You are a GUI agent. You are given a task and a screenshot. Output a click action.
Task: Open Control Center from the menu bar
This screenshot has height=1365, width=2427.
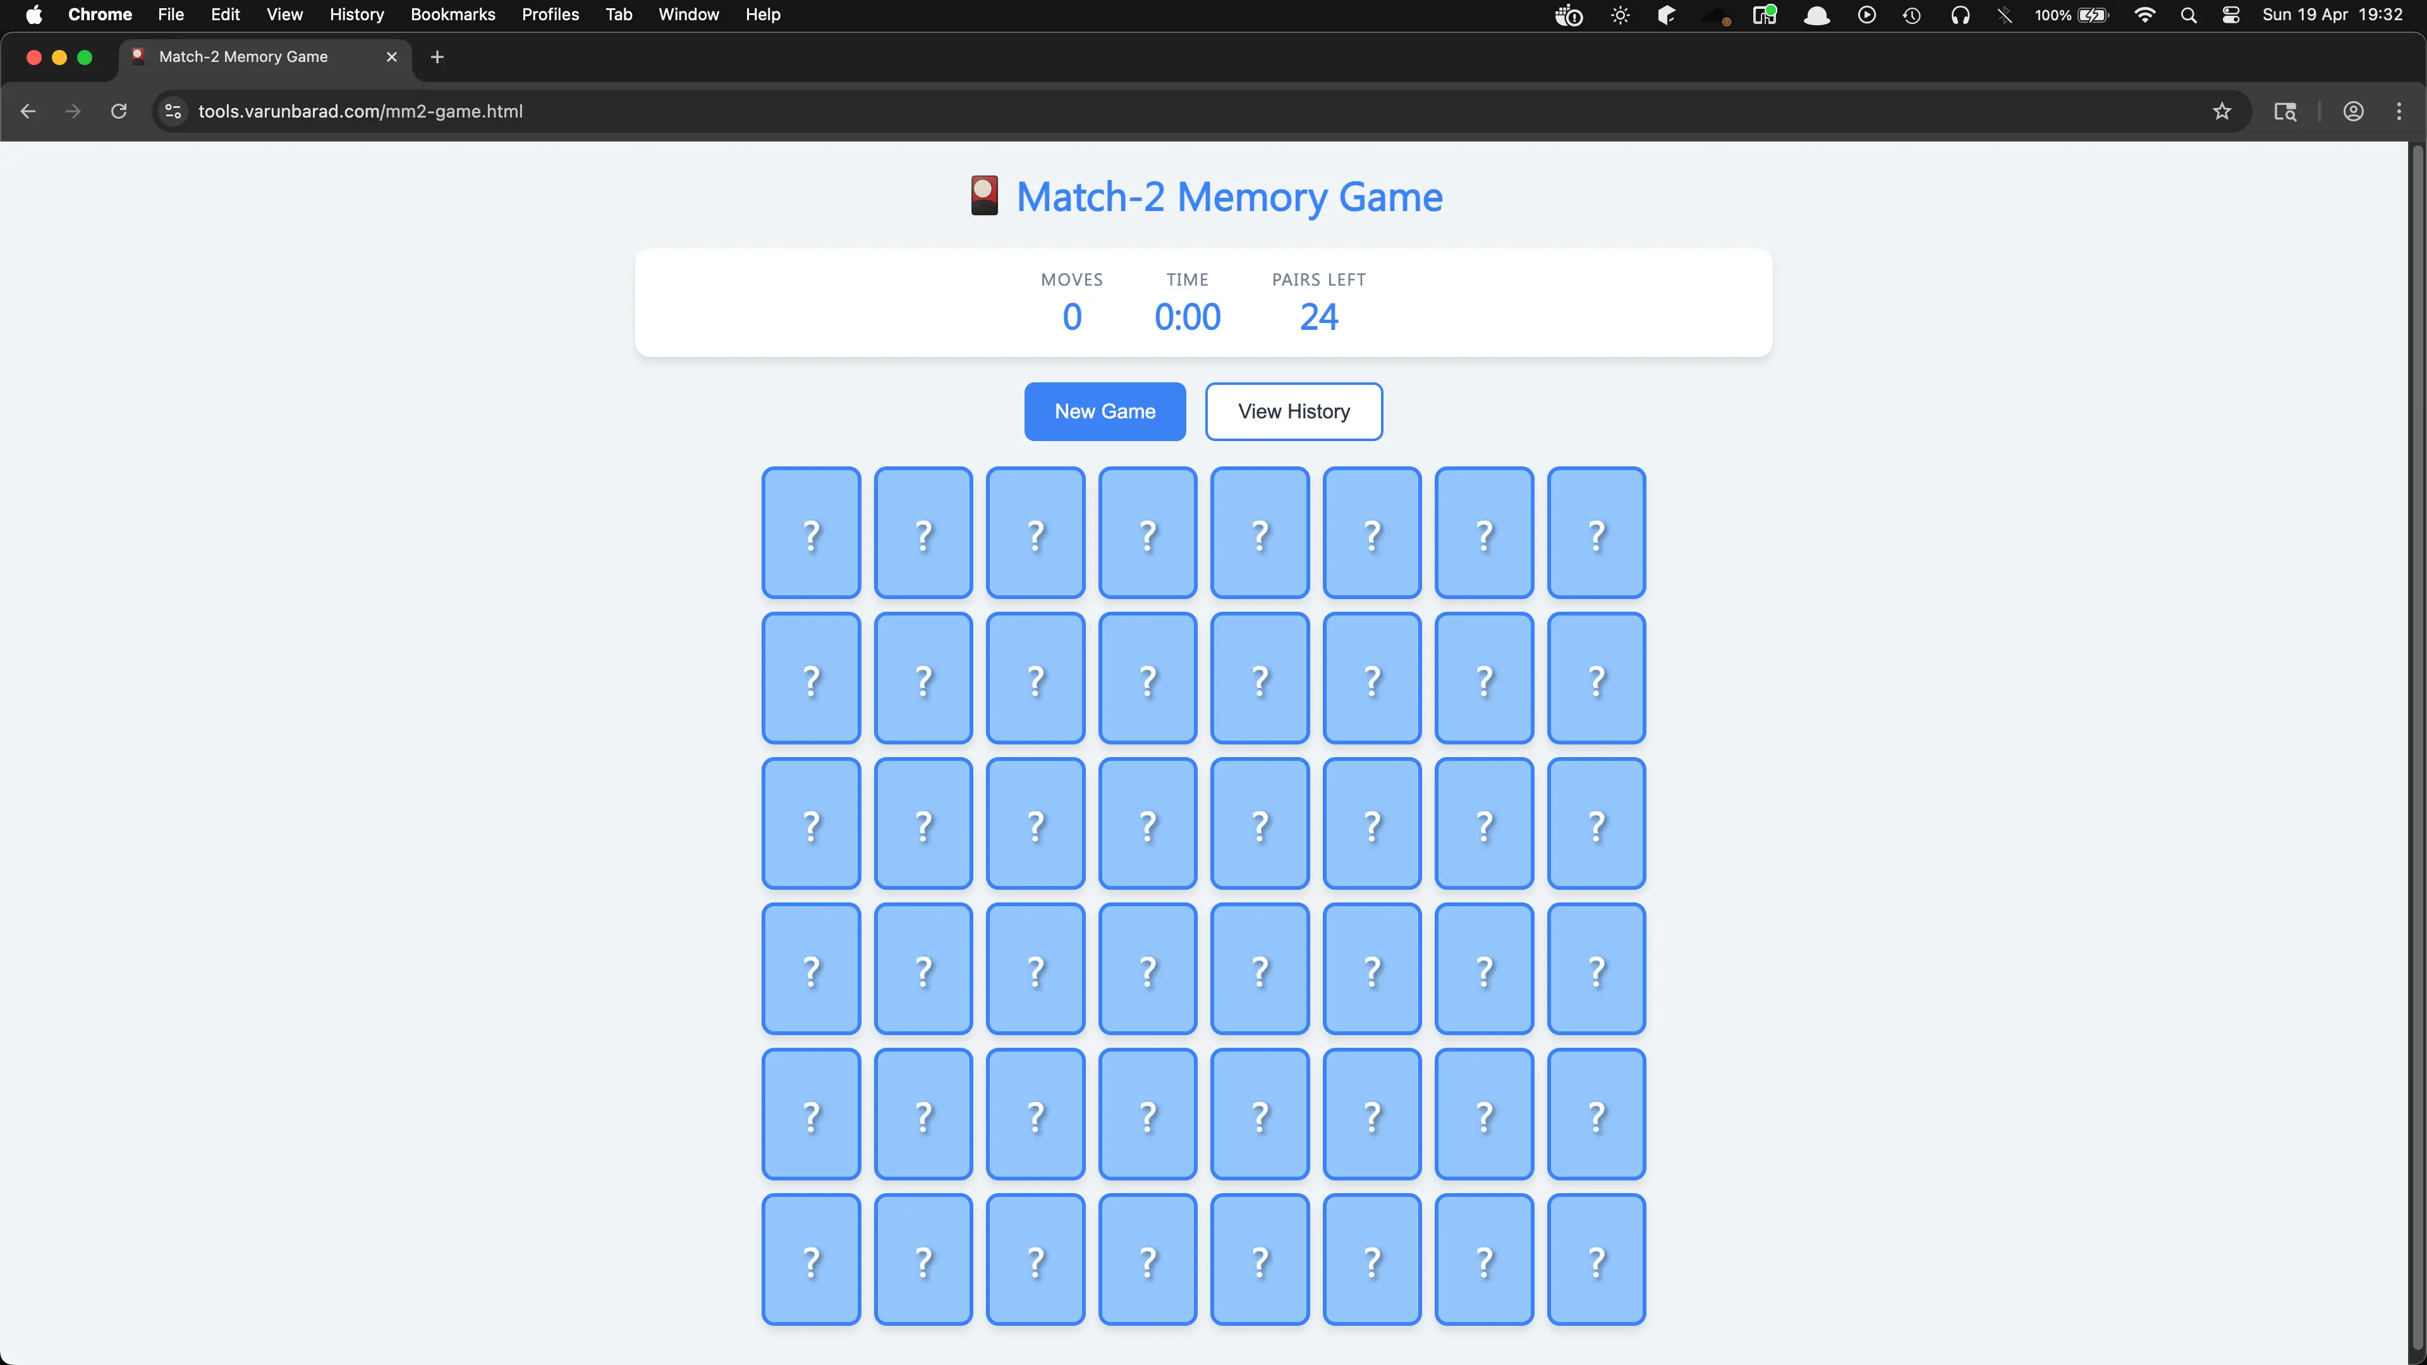[x=2230, y=15]
